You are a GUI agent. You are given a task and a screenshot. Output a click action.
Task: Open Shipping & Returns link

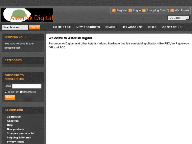pos(19,138)
